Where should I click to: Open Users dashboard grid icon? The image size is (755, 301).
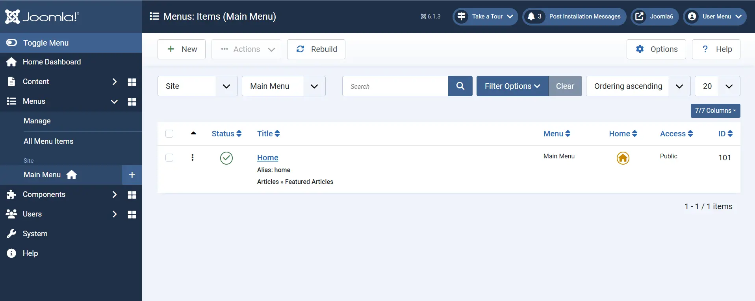tap(132, 214)
